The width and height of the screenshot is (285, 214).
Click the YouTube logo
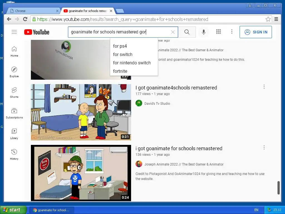pos(37,32)
